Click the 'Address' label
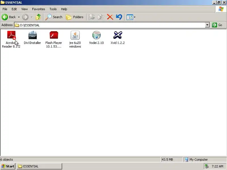Screen dimensions: 227x170 tap(7, 25)
